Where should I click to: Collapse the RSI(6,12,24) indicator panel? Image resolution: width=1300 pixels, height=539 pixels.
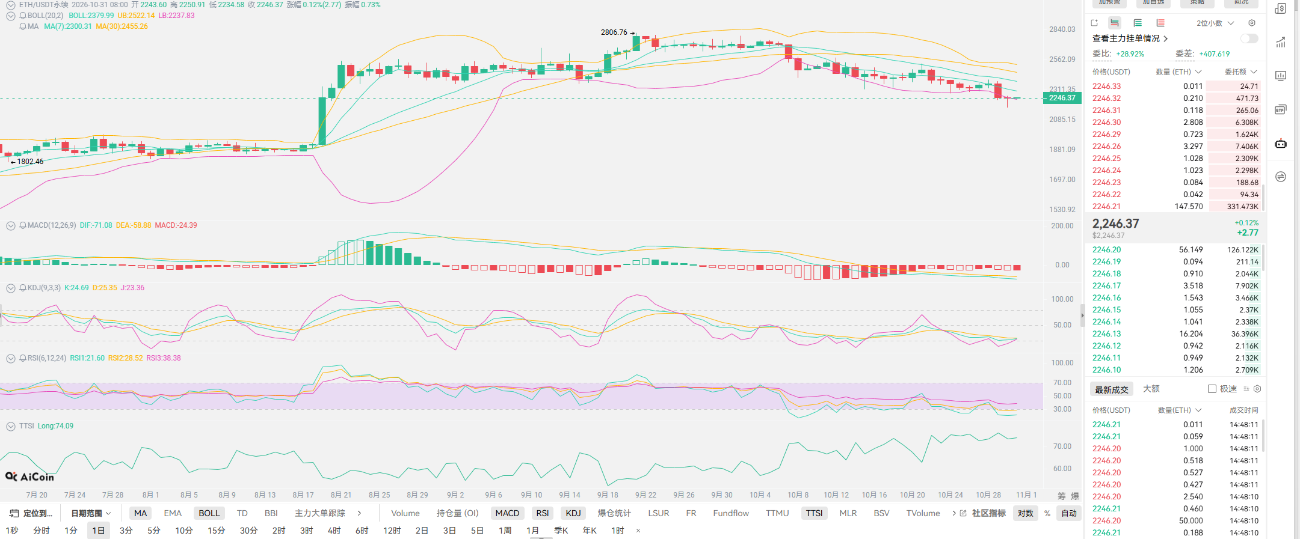click(11, 358)
